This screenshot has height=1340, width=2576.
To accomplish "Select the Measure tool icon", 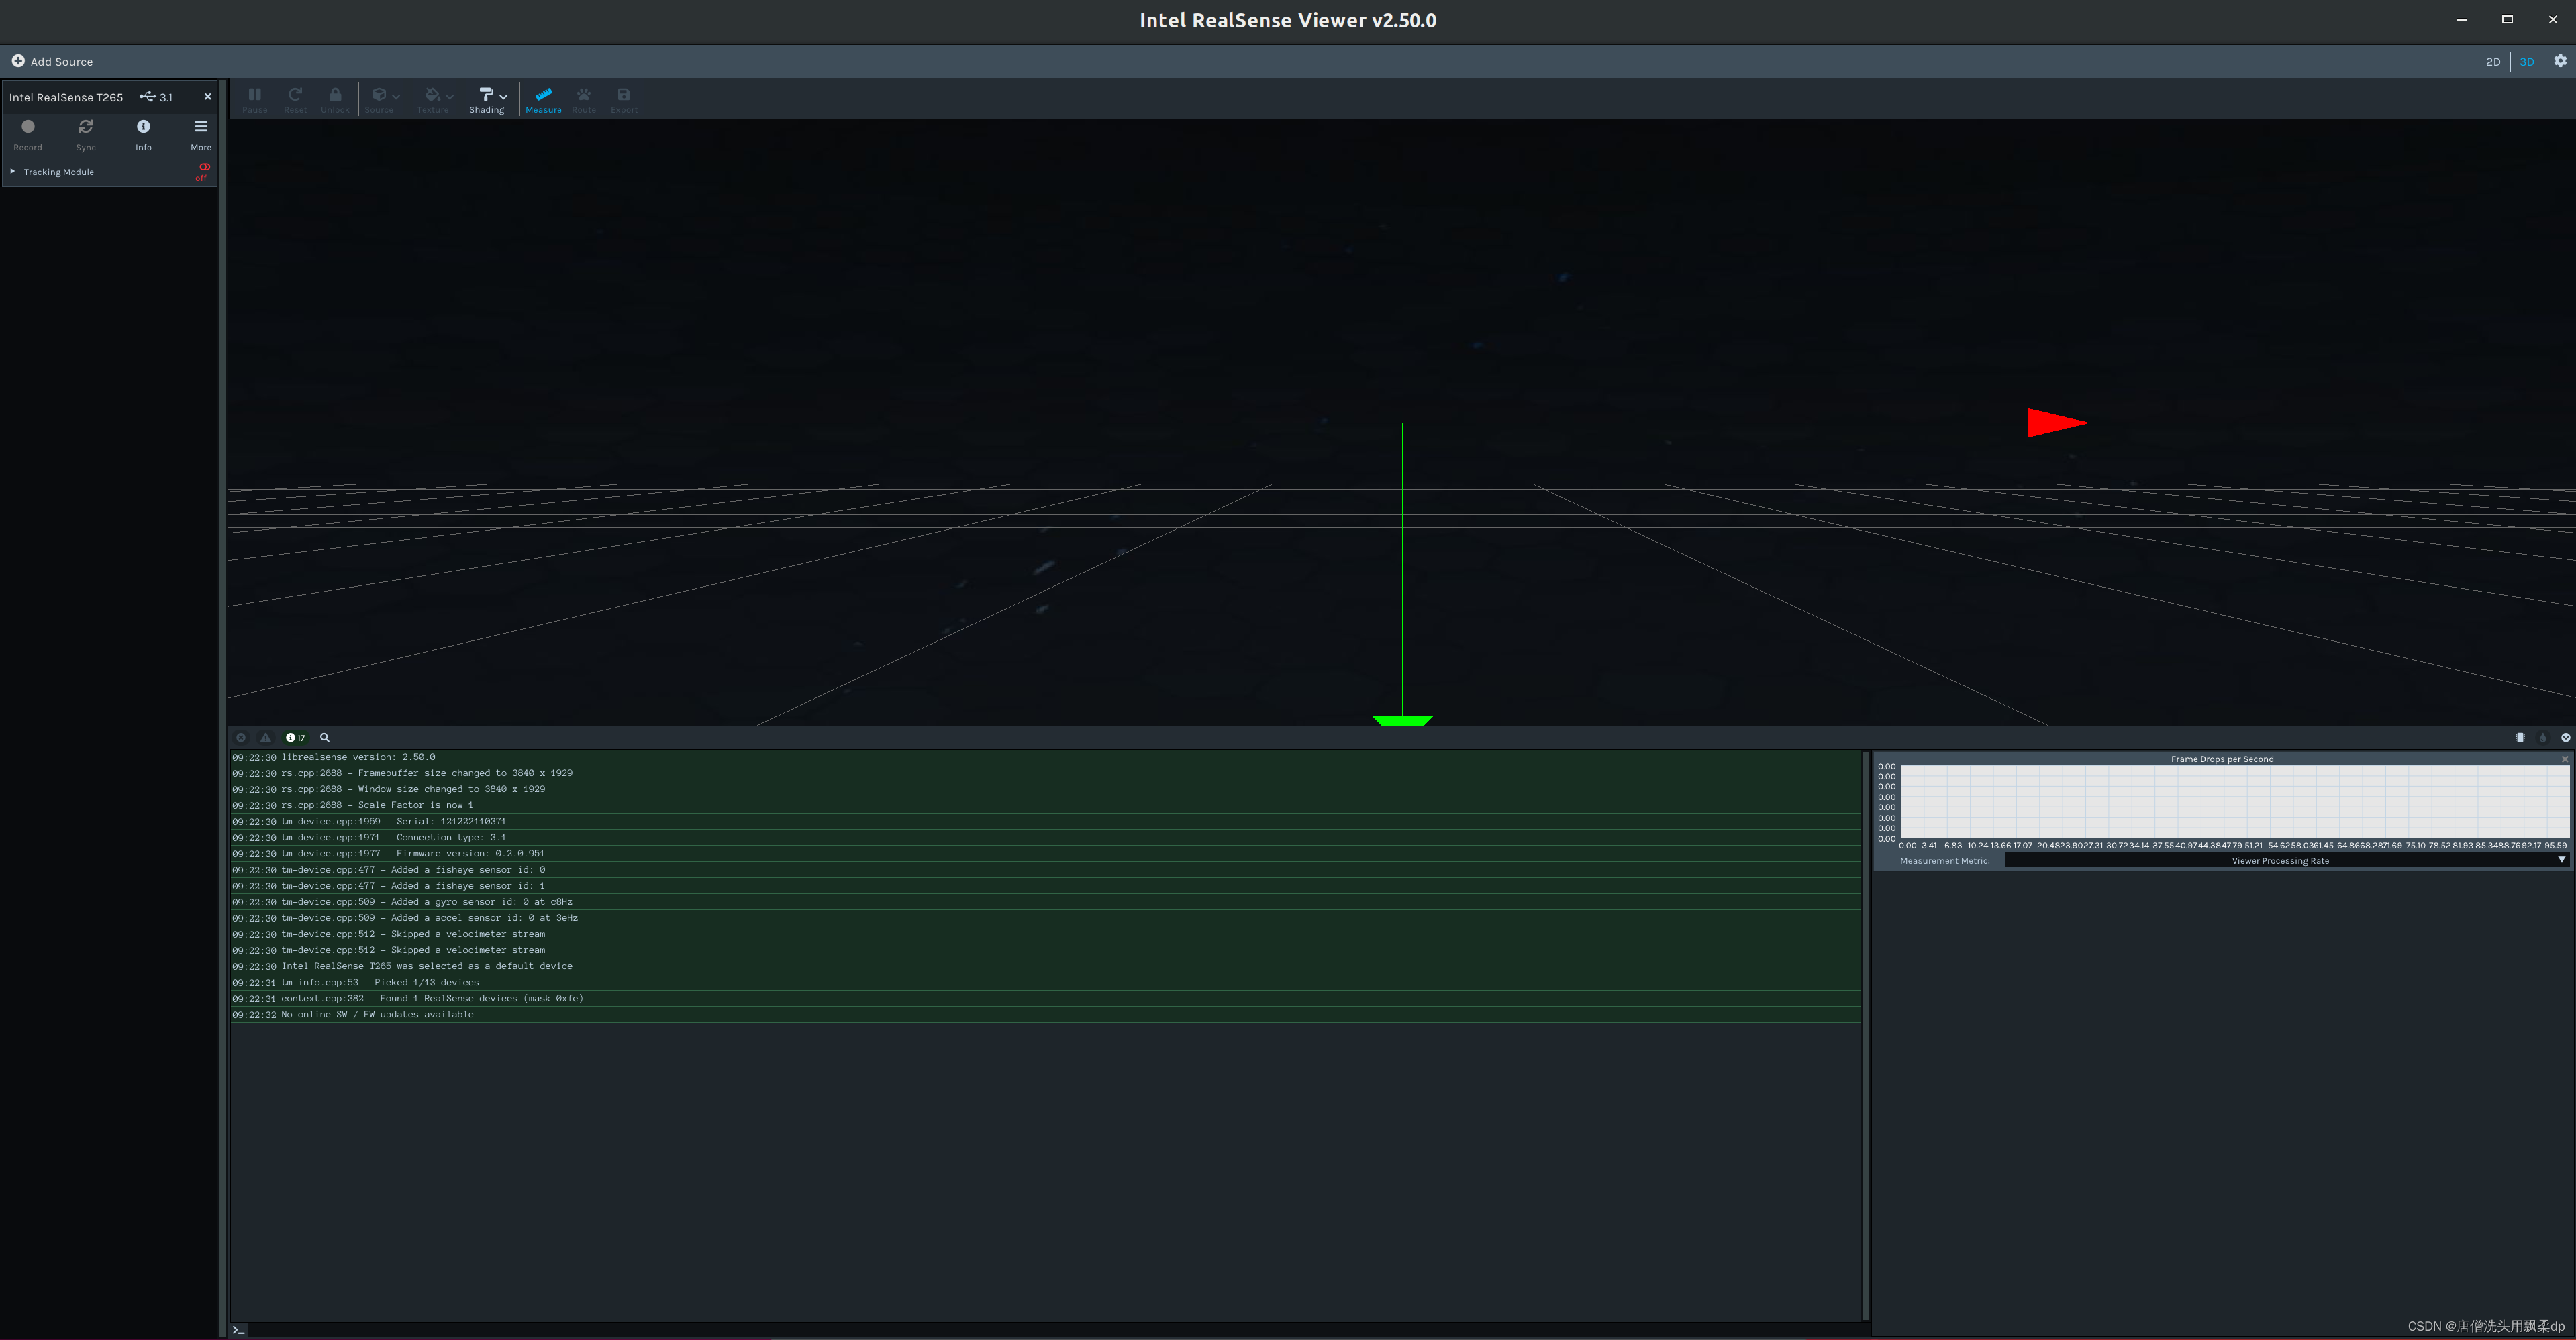I will [x=544, y=99].
